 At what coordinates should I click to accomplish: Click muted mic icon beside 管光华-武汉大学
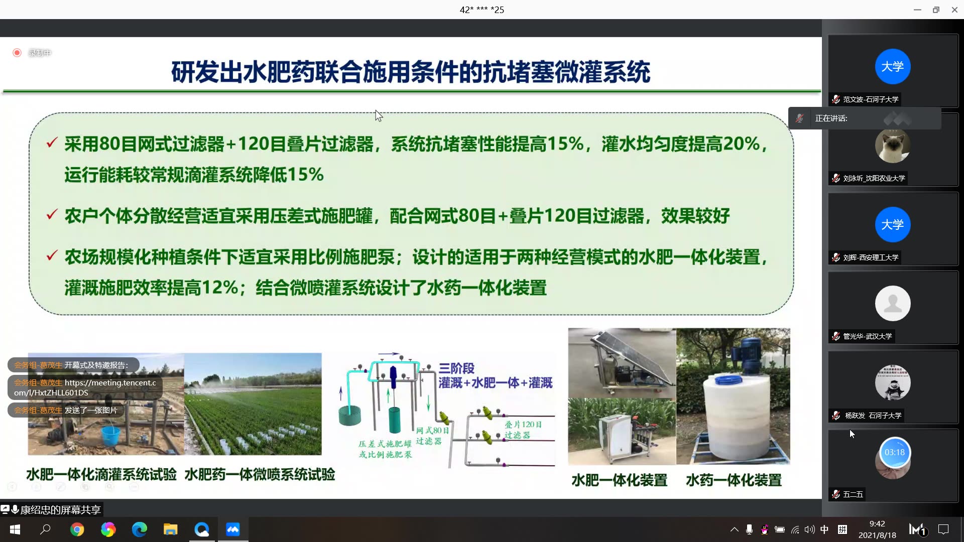835,336
